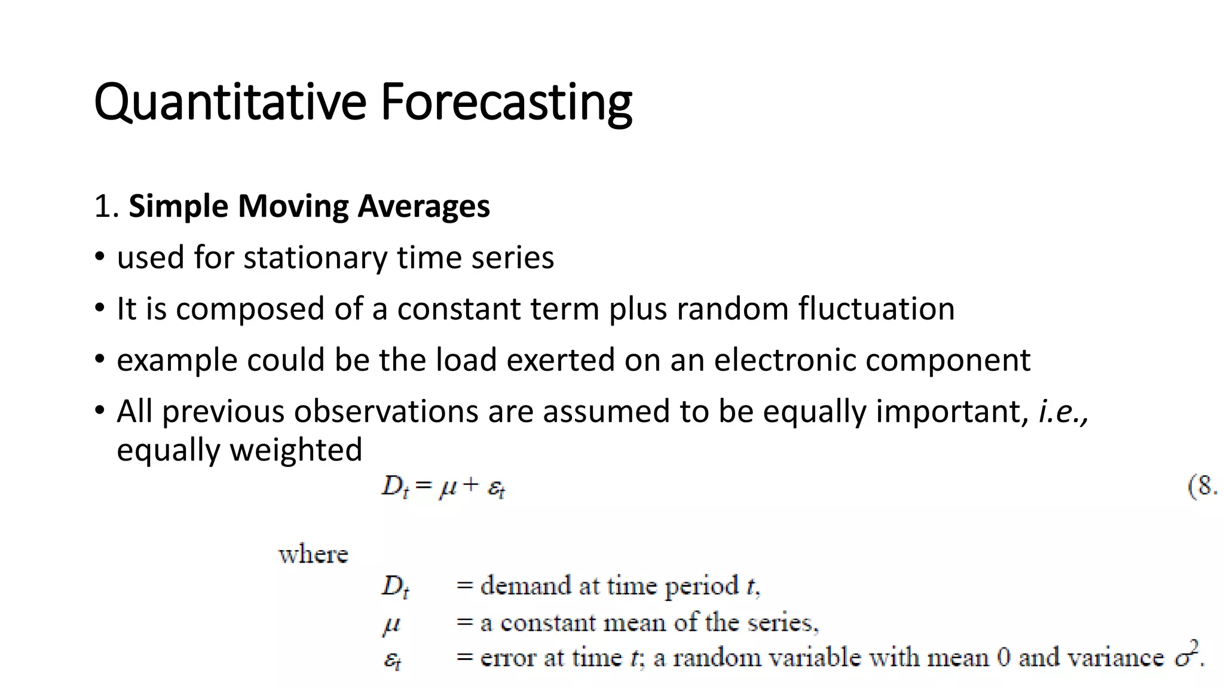1224x688 pixels.
Task: Click the equation number (8. label
Action: [1203, 486]
